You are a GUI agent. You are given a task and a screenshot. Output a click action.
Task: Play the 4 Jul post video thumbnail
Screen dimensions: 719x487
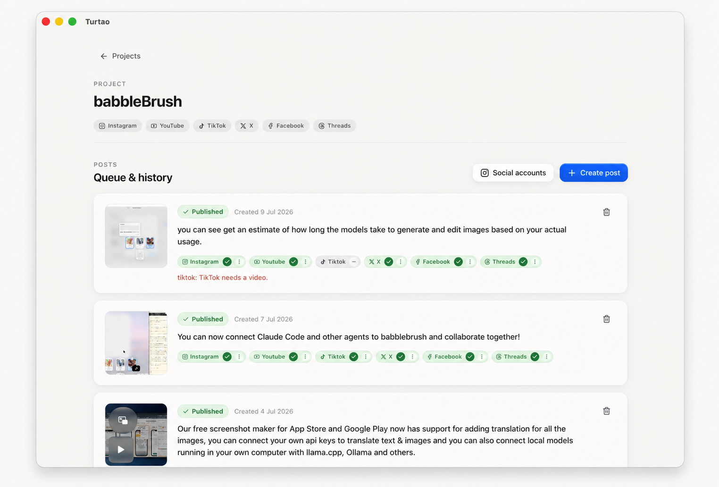click(121, 450)
